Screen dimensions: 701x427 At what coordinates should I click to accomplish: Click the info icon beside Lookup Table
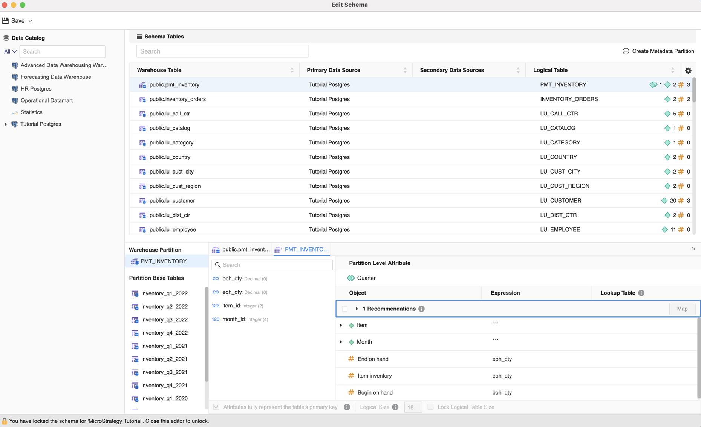coord(641,293)
